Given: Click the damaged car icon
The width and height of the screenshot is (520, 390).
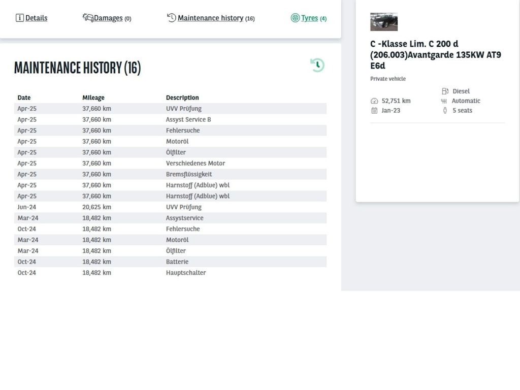Looking at the screenshot, I should pyautogui.click(x=88, y=18).
